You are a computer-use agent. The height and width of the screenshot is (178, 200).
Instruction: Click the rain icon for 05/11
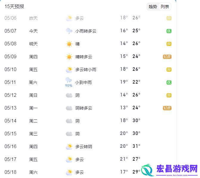[69, 80]
